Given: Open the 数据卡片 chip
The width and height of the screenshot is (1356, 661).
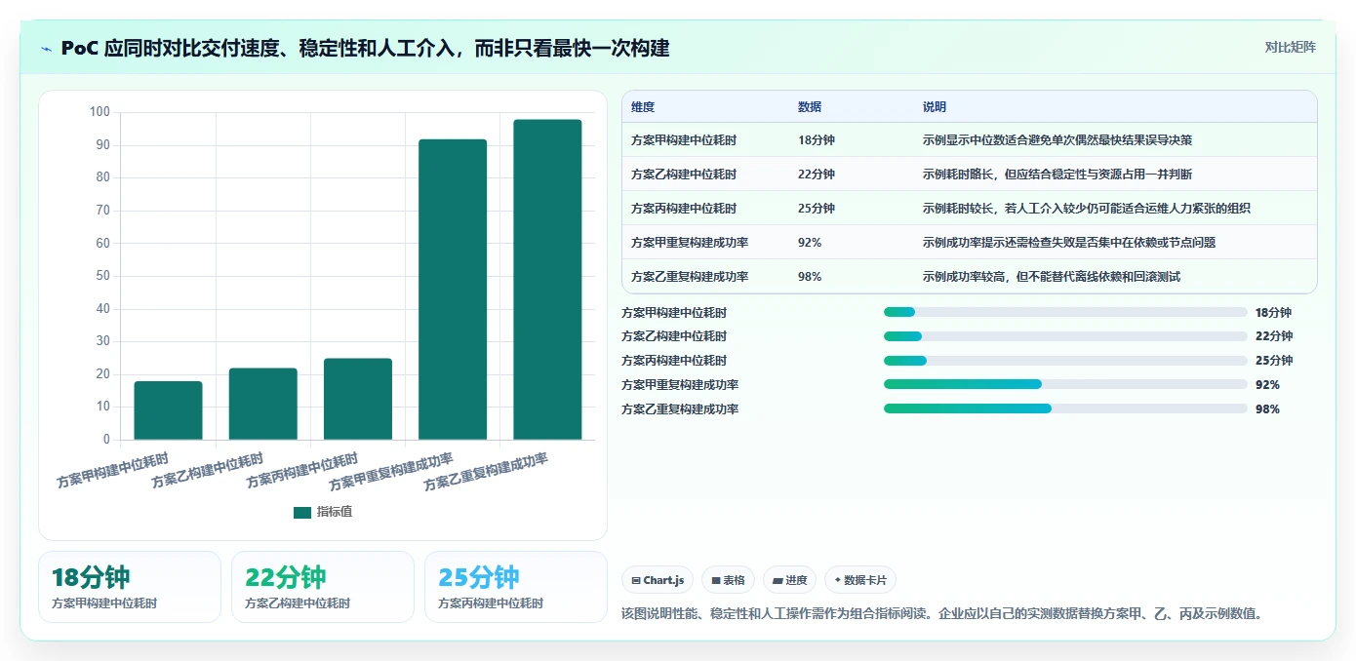Looking at the screenshot, I should 860,580.
